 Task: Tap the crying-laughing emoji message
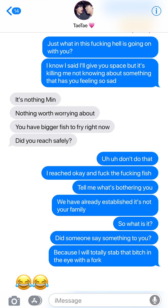pyautogui.click(x=32, y=281)
